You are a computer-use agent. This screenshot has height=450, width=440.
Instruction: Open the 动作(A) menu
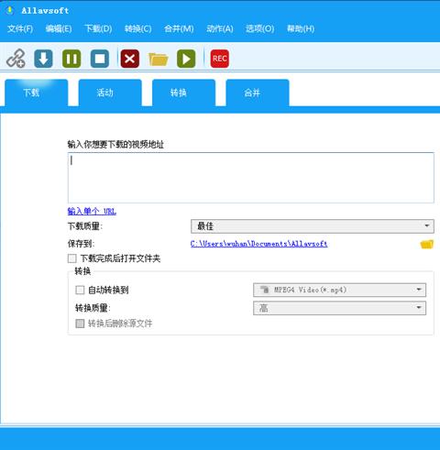pyautogui.click(x=220, y=28)
